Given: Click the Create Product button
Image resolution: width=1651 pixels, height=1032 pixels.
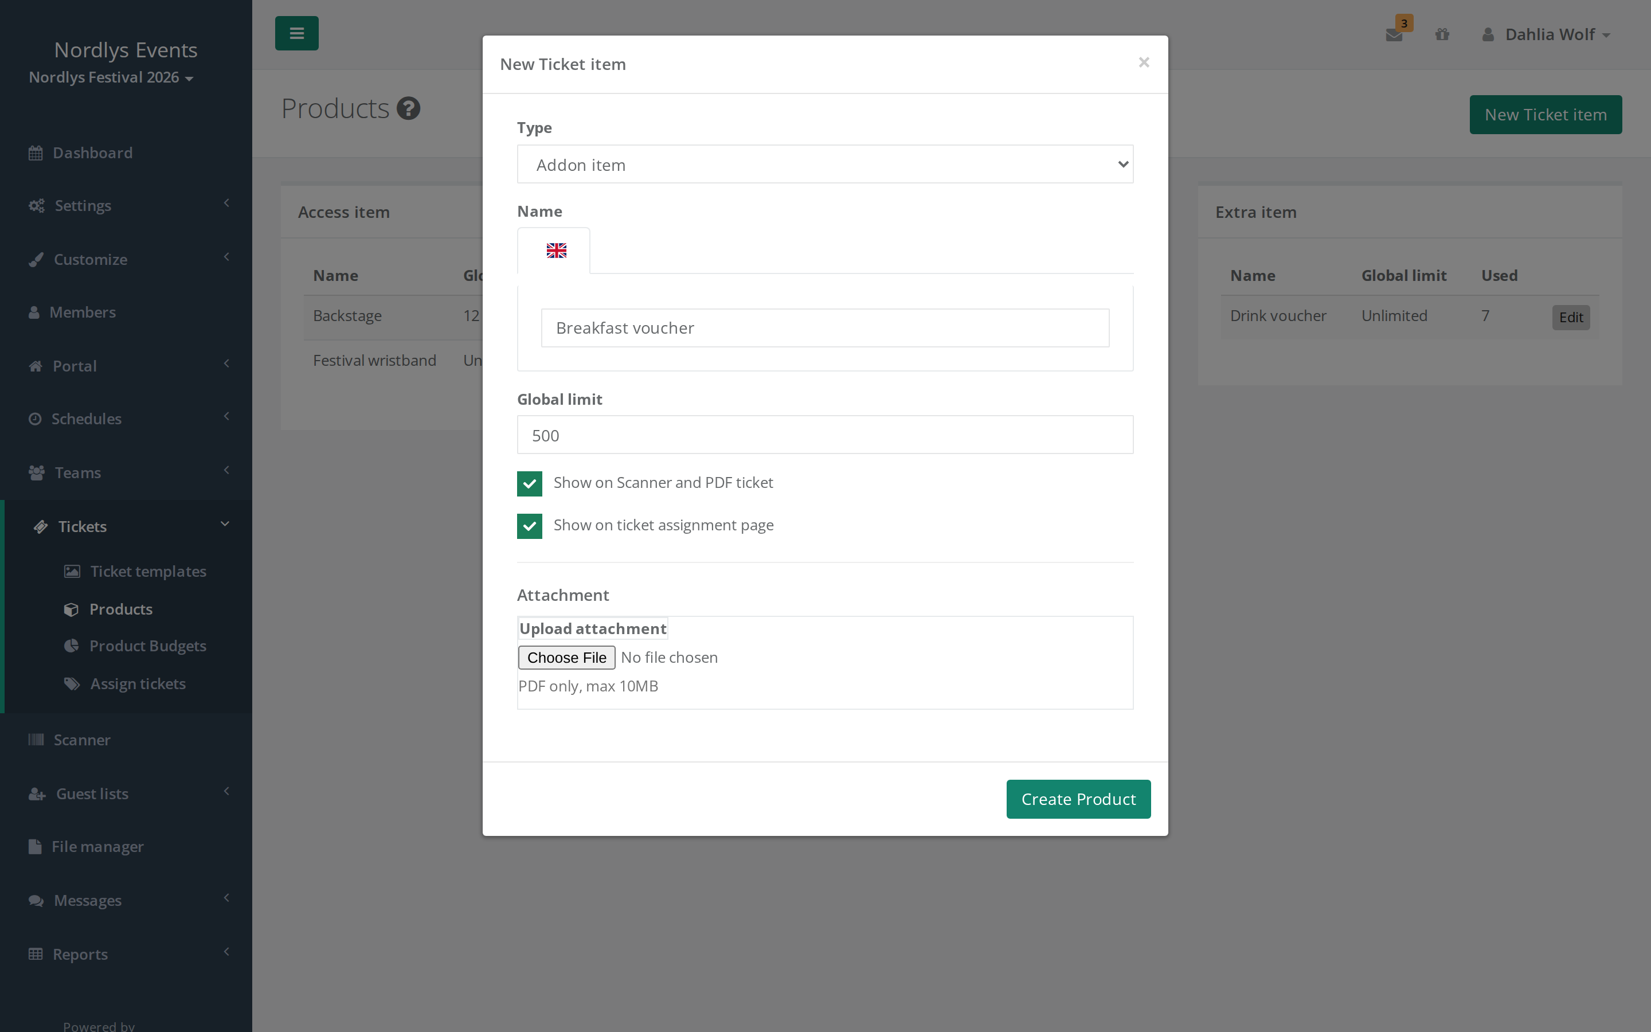Looking at the screenshot, I should [1078, 799].
